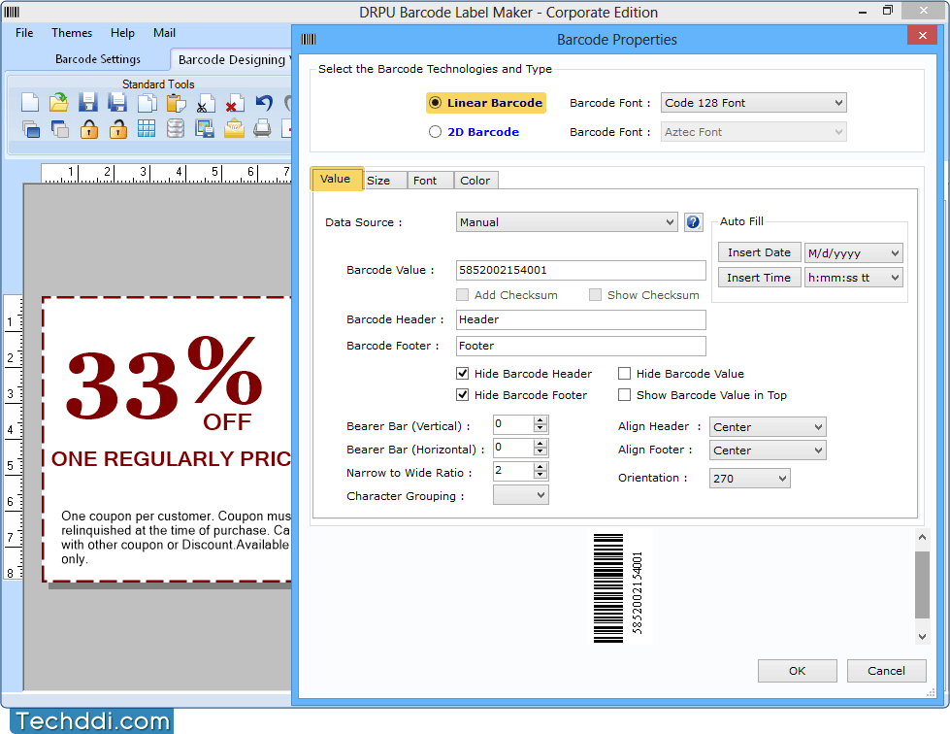The width and height of the screenshot is (950, 734).
Task: Copy with the two-pages icon
Action: click(147, 103)
